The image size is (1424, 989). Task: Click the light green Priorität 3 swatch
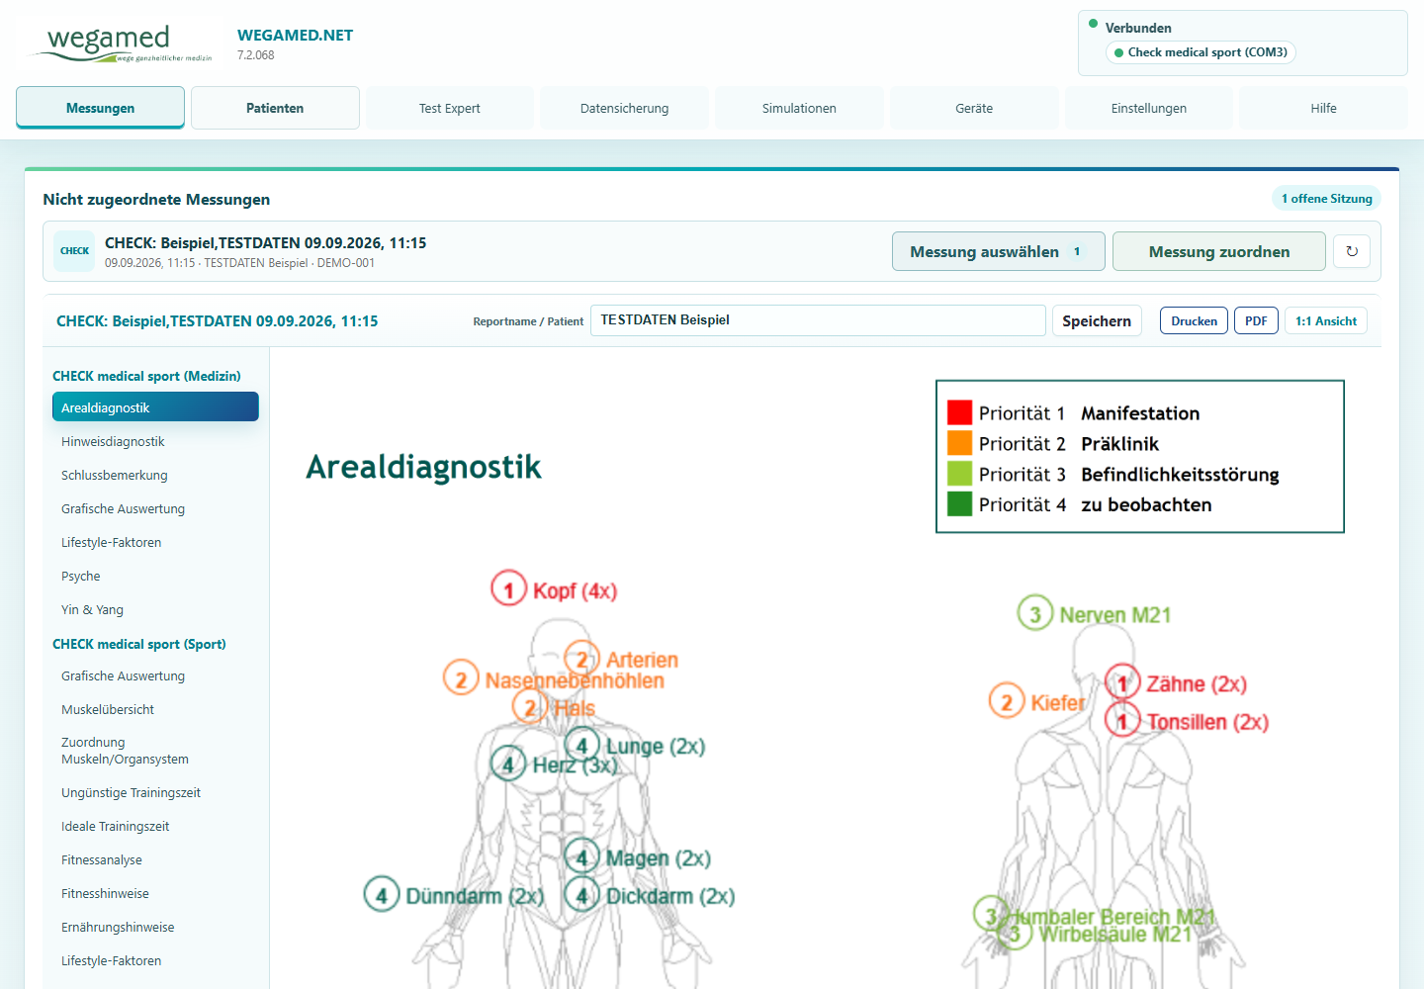tap(959, 474)
